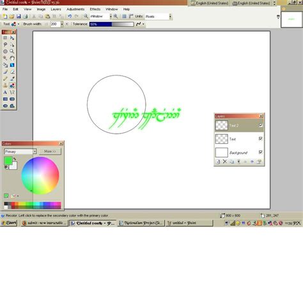Select the Ellipse Select tool
The image size is (303, 303).
click(5, 51)
